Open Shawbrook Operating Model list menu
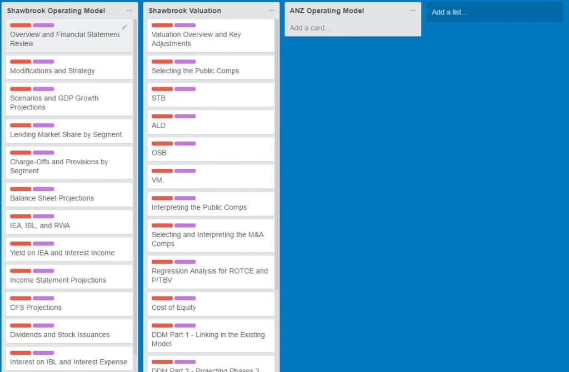 click(129, 11)
